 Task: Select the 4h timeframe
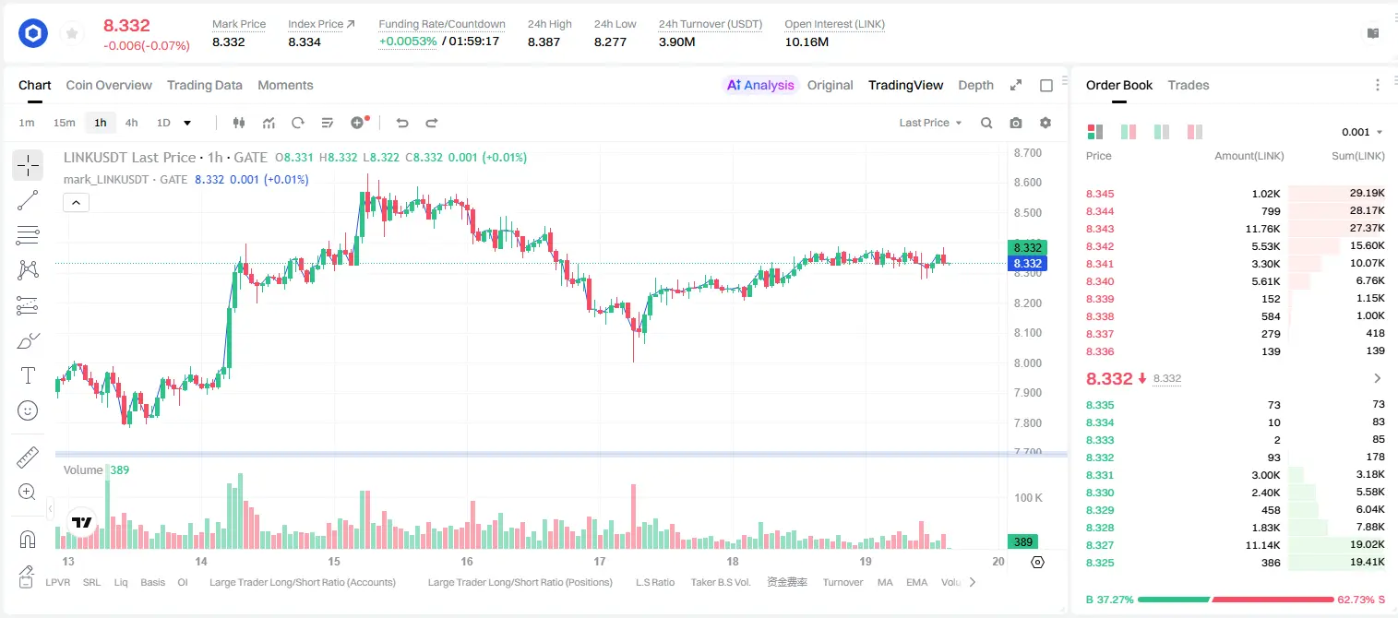coord(132,123)
